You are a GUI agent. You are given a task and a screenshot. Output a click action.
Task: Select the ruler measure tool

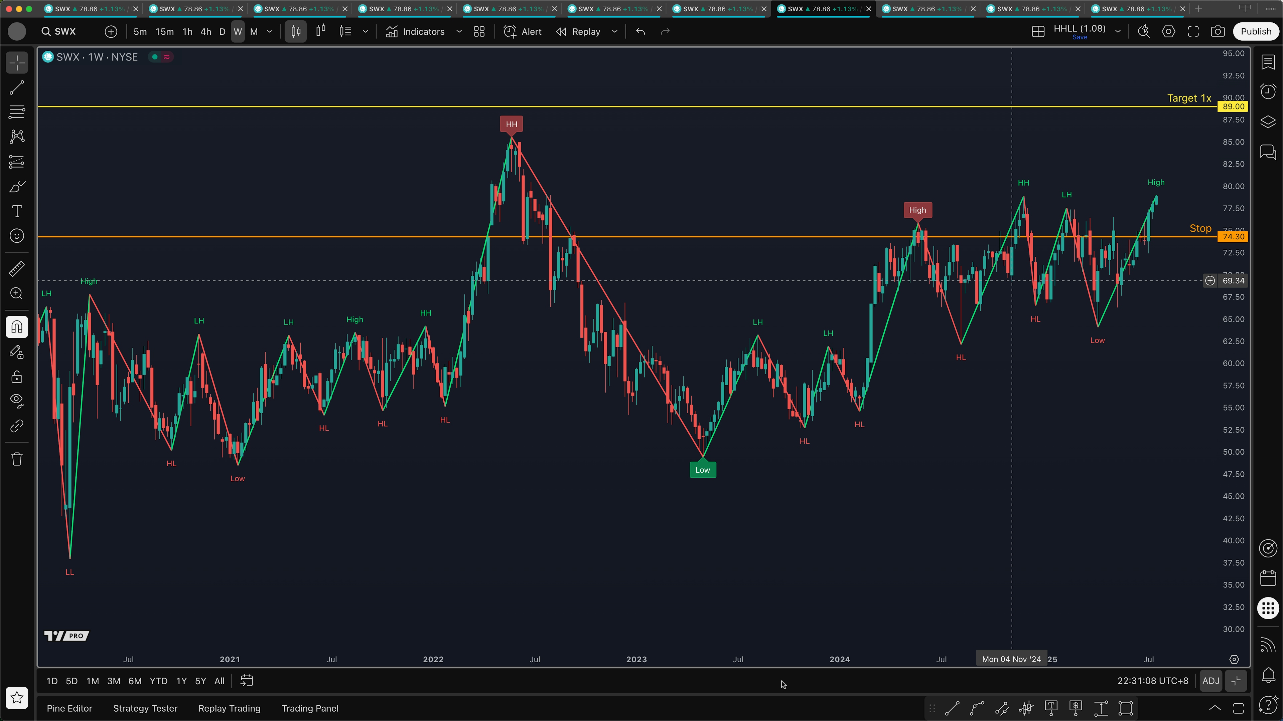coord(17,269)
